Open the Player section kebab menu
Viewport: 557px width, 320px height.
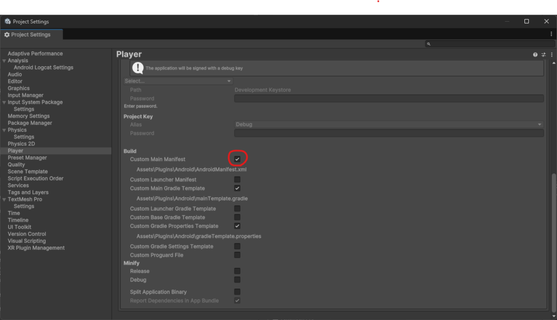coord(552,55)
